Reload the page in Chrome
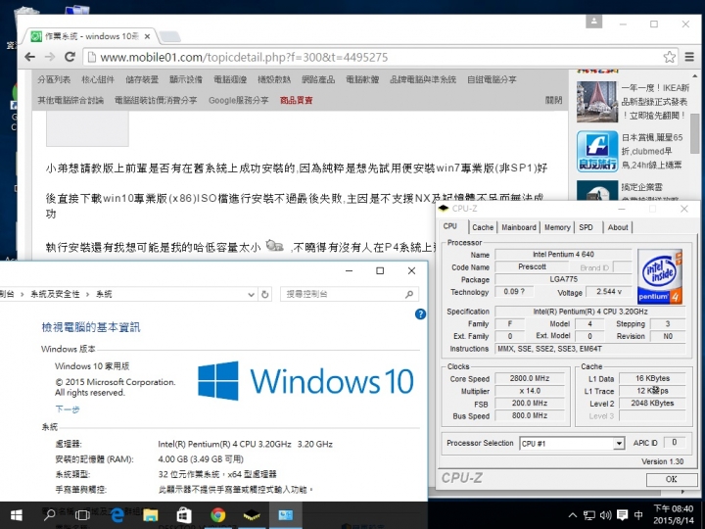This screenshot has width=705, height=529. click(x=70, y=57)
